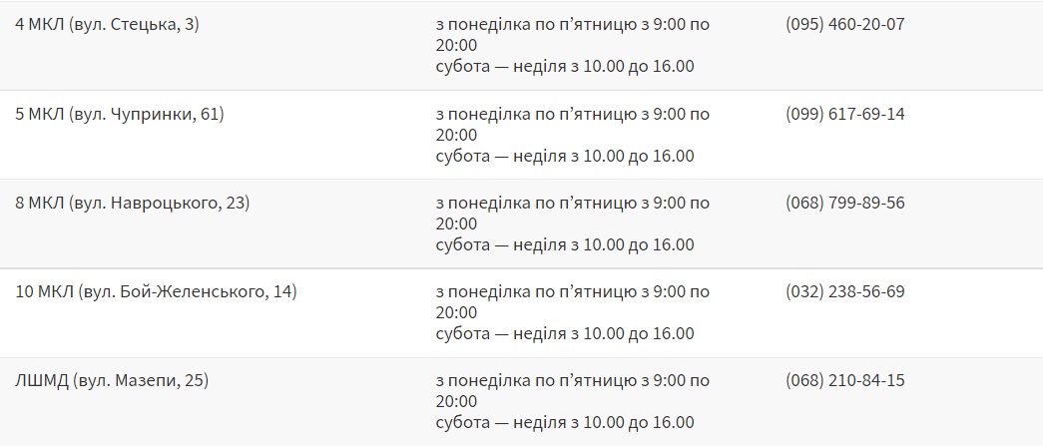
Task: Click weekend hours in ЛШМД row
Action: pyautogui.click(x=565, y=423)
